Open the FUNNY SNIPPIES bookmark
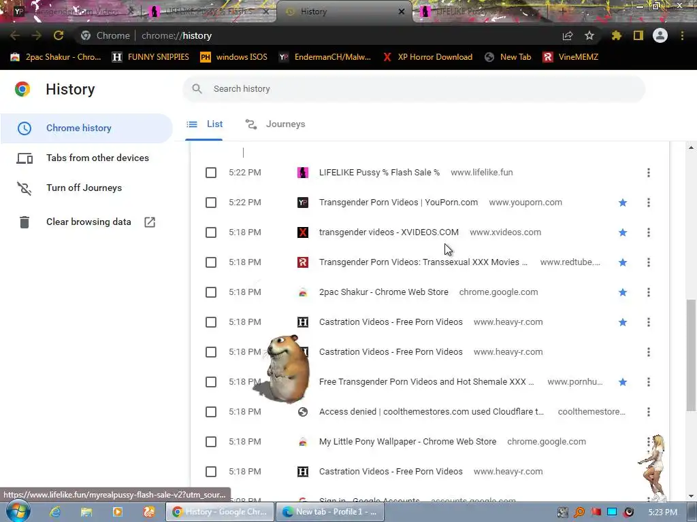 click(x=150, y=57)
